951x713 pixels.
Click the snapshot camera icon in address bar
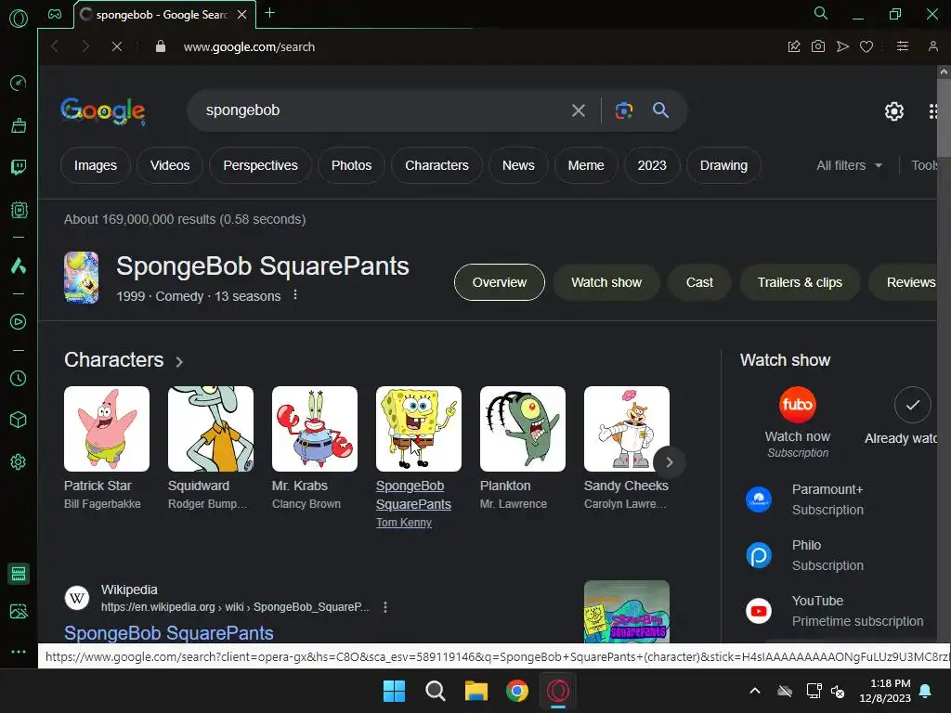pos(817,46)
